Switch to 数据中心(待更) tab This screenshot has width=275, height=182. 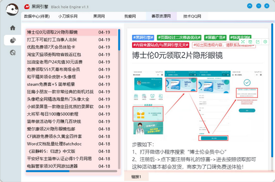point(37,16)
